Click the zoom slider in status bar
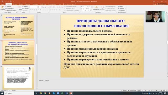The width and height of the screenshot is (168, 95). click(156, 91)
